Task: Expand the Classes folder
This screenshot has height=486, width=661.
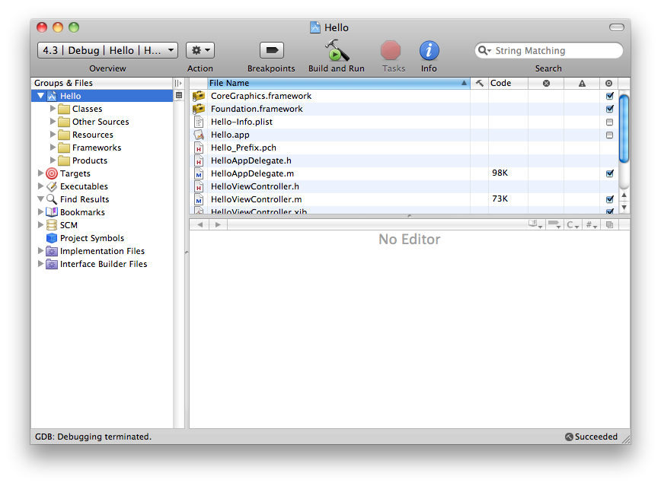Action: point(53,109)
